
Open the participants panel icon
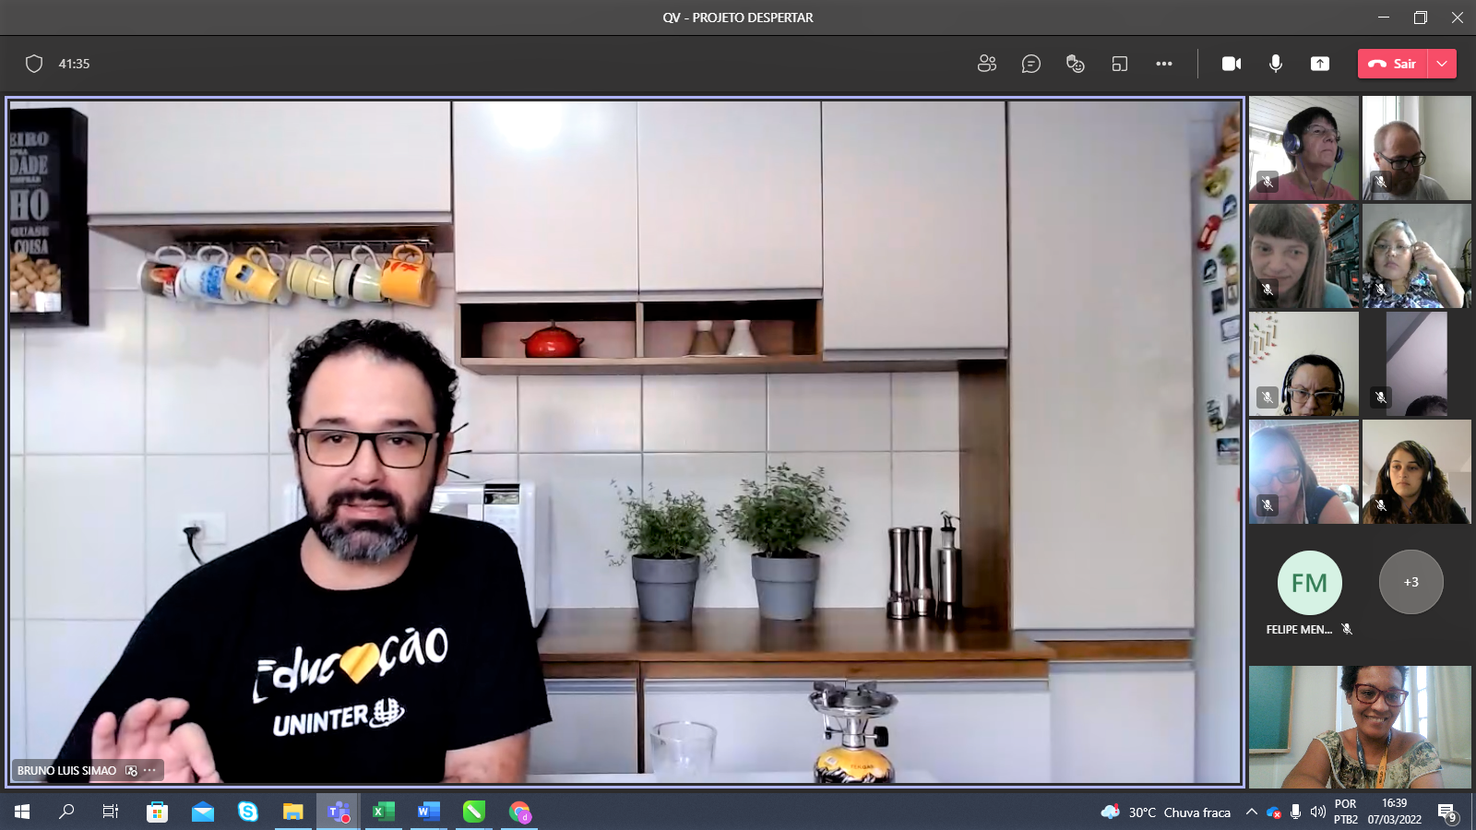click(x=986, y=64)
